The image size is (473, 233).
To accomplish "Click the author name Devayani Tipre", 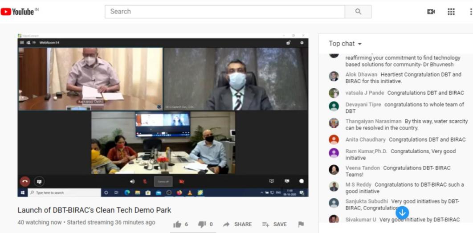I will coord(363,104).
